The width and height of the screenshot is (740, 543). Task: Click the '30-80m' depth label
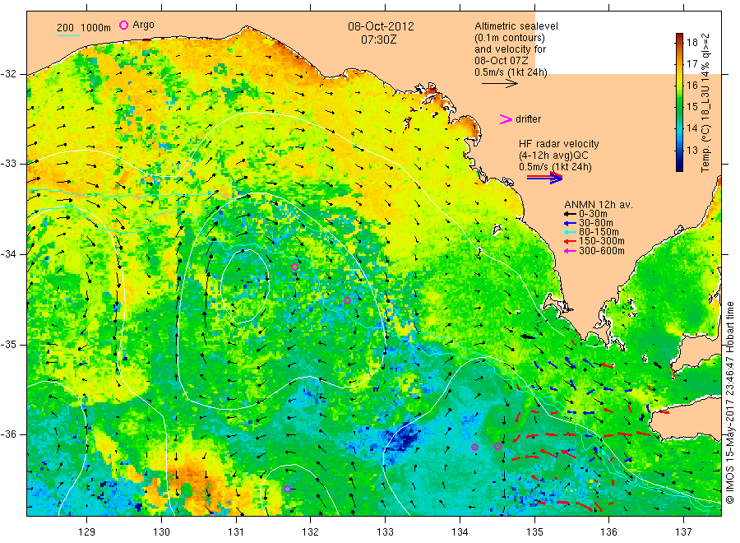click(596, 223)
